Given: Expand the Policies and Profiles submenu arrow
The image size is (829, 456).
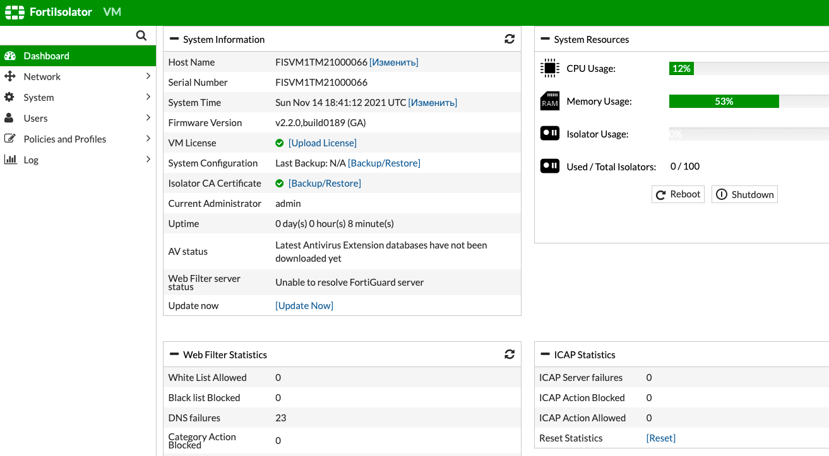Looking at the screenshot, I should pyautogui.click(x=148, y=139).
